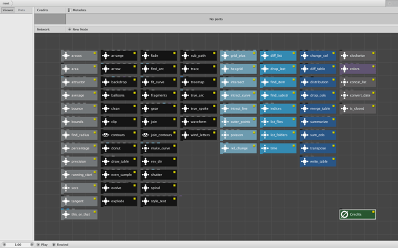
Task: Click the balloons node label
Action: pyautogui.click(x=118, y=95)
